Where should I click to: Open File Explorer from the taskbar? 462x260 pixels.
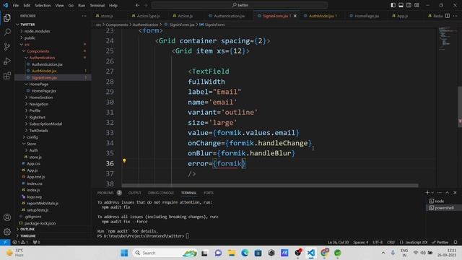point(232,253)
